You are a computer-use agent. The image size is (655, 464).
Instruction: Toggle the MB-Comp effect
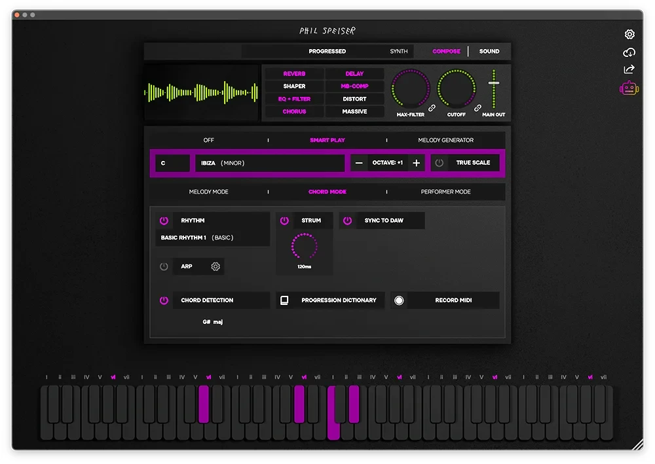354,86
